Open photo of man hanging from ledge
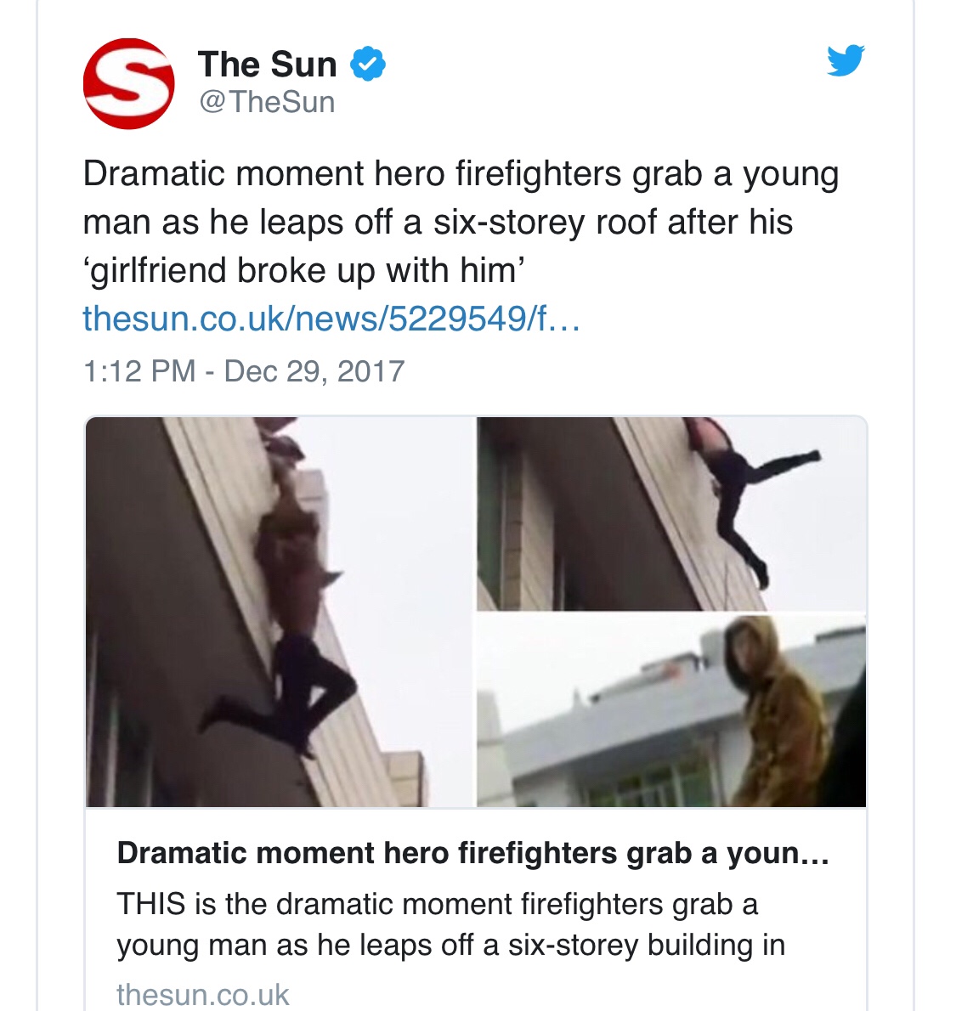 [x=280, y=611]
